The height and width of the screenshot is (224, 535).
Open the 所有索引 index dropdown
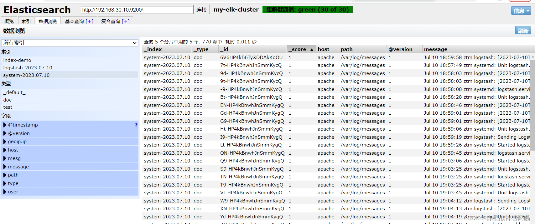click(70, 43)
